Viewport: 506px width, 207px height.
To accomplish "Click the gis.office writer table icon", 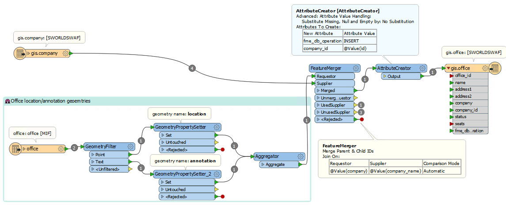I will coord(495,68).
